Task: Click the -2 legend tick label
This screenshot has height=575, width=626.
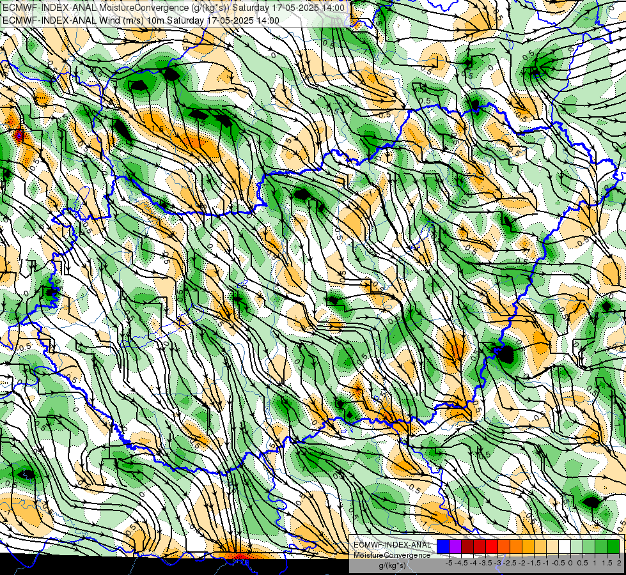Action: tap(522, 563)
